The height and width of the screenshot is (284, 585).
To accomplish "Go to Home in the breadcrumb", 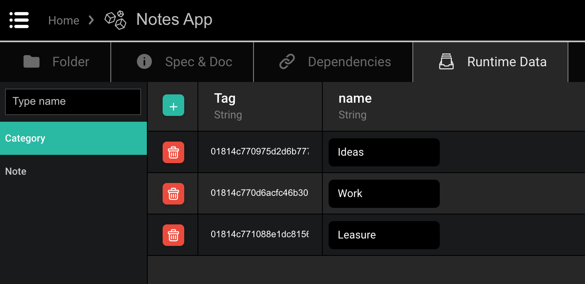I will (63, 20).
